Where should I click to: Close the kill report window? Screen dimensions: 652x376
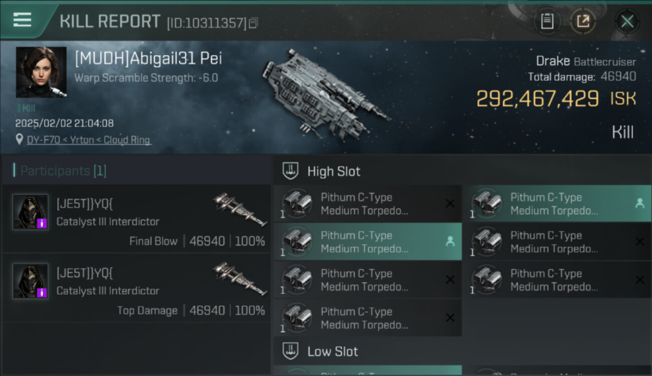[627, 22]
